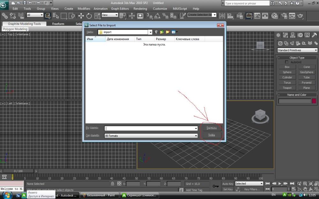
Task: Open the Curve Editor
Action: pyautogui.click(x=257, y=16)
